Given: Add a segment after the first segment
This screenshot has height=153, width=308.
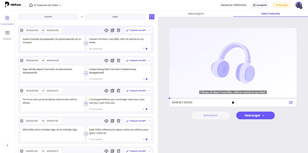Looking at the screenshot, I should (x=112, y=30).
